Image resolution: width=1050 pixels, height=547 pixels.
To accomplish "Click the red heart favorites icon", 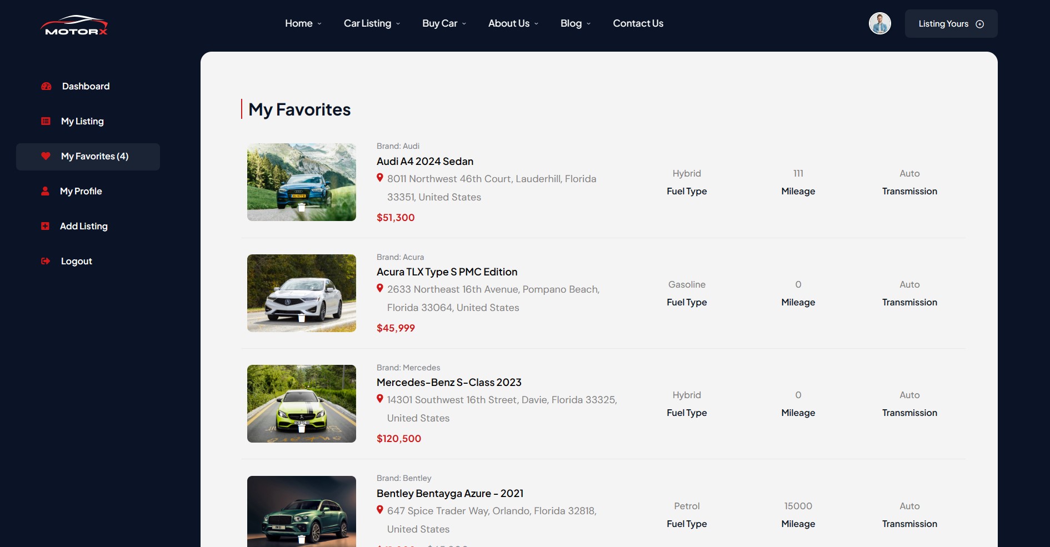I will tap(46, 156).
